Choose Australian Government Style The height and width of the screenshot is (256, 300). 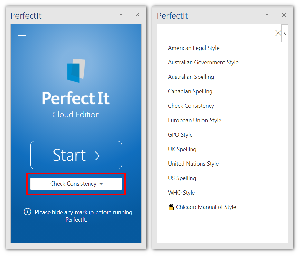(x=203, y=62)
